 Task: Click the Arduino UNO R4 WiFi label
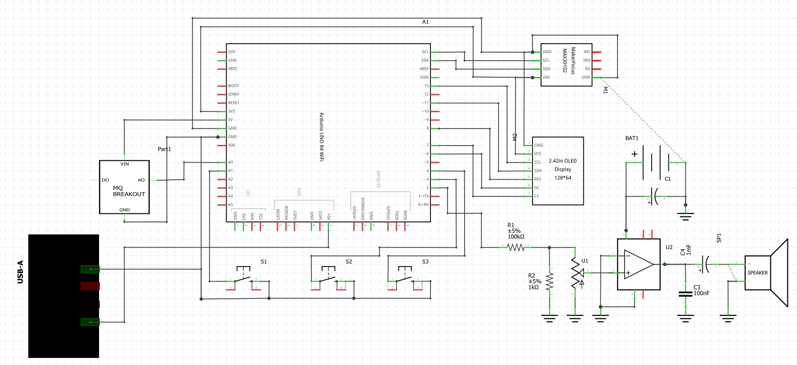(x=322, y=137)
